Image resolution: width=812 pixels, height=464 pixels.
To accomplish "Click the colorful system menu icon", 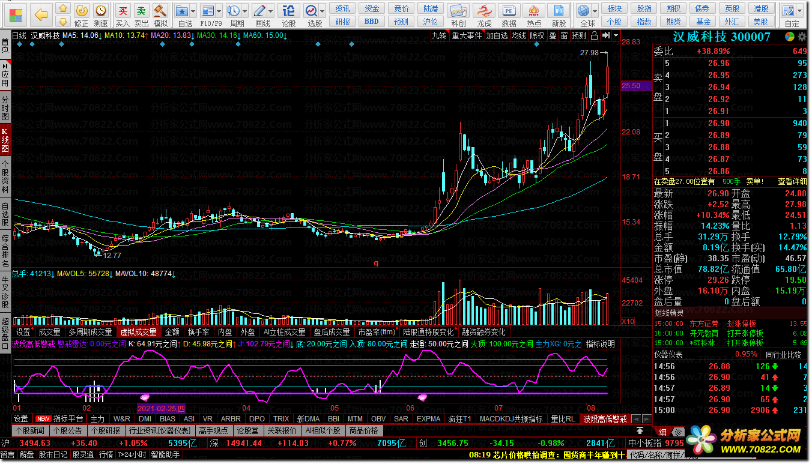I will 15,14.
